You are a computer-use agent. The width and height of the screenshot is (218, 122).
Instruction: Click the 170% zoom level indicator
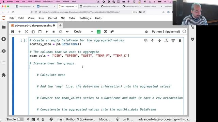(135, 12)
